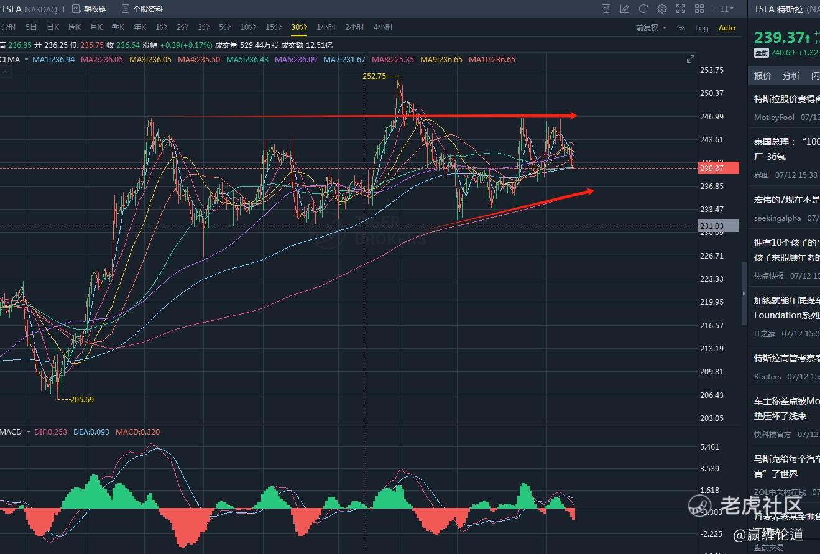Toggle percent scale on price axis
This screenshot has height=554, width=820.
point(681,28)
